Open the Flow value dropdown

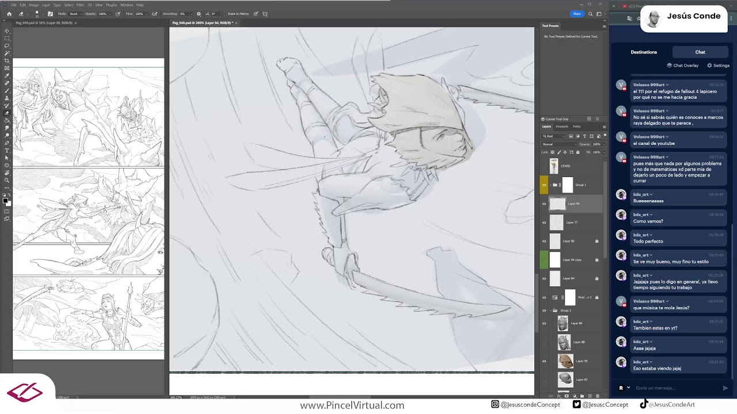146,14
